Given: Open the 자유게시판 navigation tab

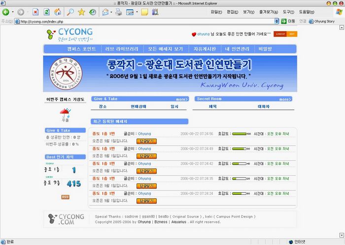Looking at the screenshot, I should point(205,49).
